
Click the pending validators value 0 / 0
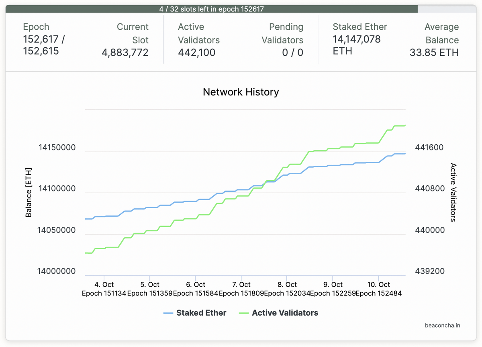pyautogui.click(x=292, y=53)
